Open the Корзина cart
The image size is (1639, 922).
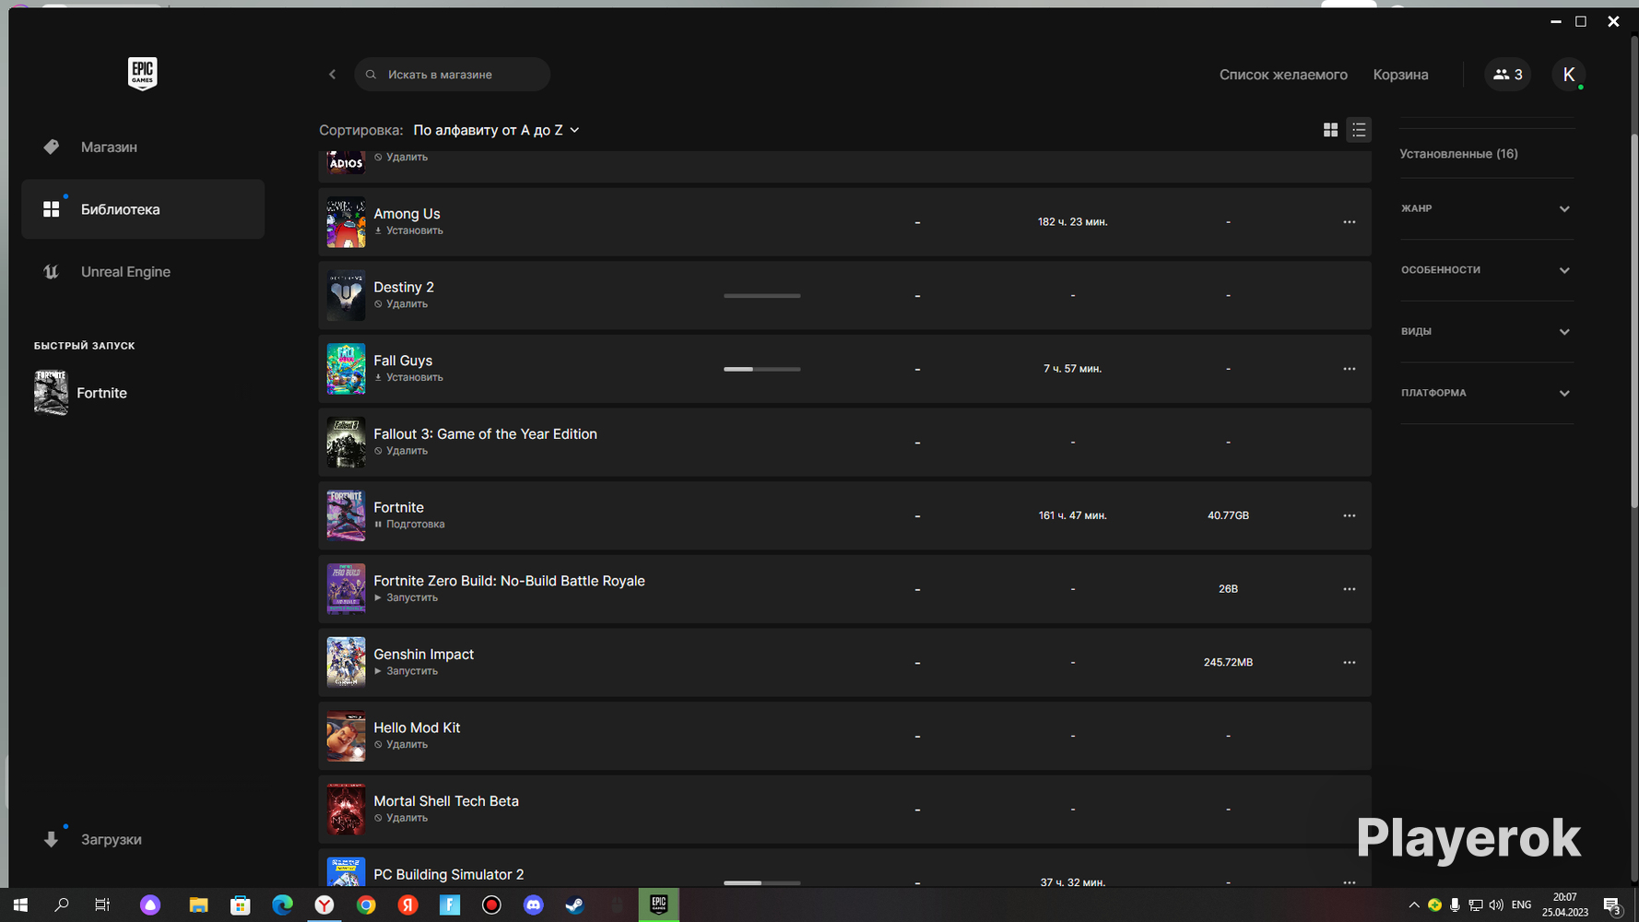[x=1400, y=75]
